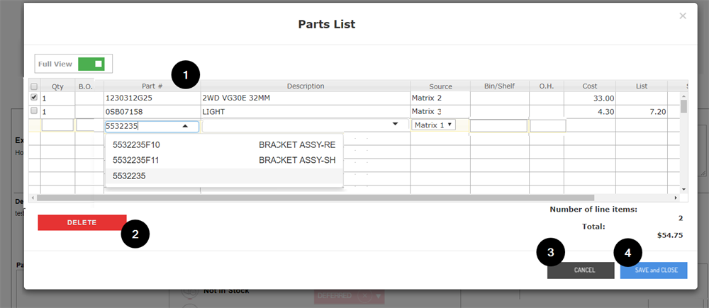Check the 0SB07158 row checkbox
The height and width of the screenshot is (308, 709).
34,111
